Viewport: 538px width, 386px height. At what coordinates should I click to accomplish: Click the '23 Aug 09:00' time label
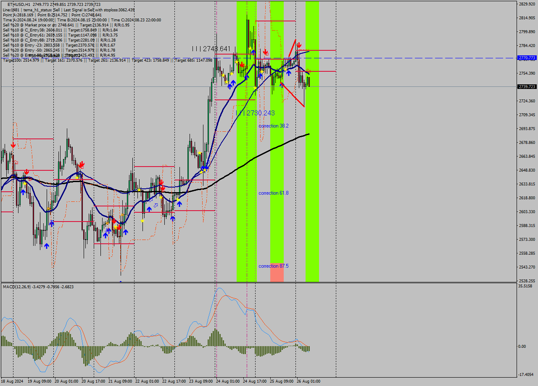point(201,381)
